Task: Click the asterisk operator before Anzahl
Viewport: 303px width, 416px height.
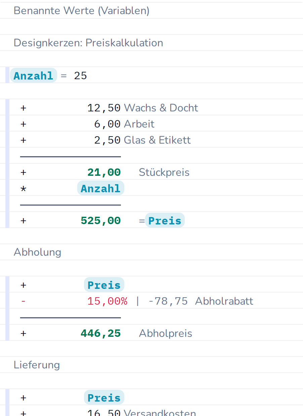Action: (x=23, y=189)
